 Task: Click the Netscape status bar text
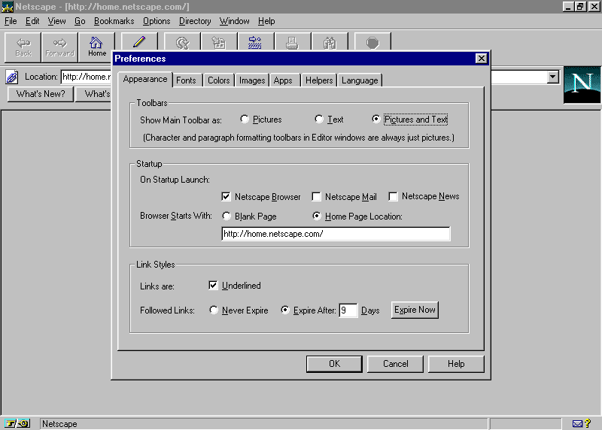point(59,424)
